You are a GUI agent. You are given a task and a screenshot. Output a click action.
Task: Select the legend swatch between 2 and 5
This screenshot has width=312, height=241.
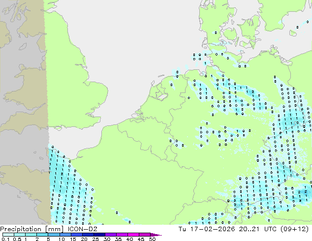(x=42, y=235)
